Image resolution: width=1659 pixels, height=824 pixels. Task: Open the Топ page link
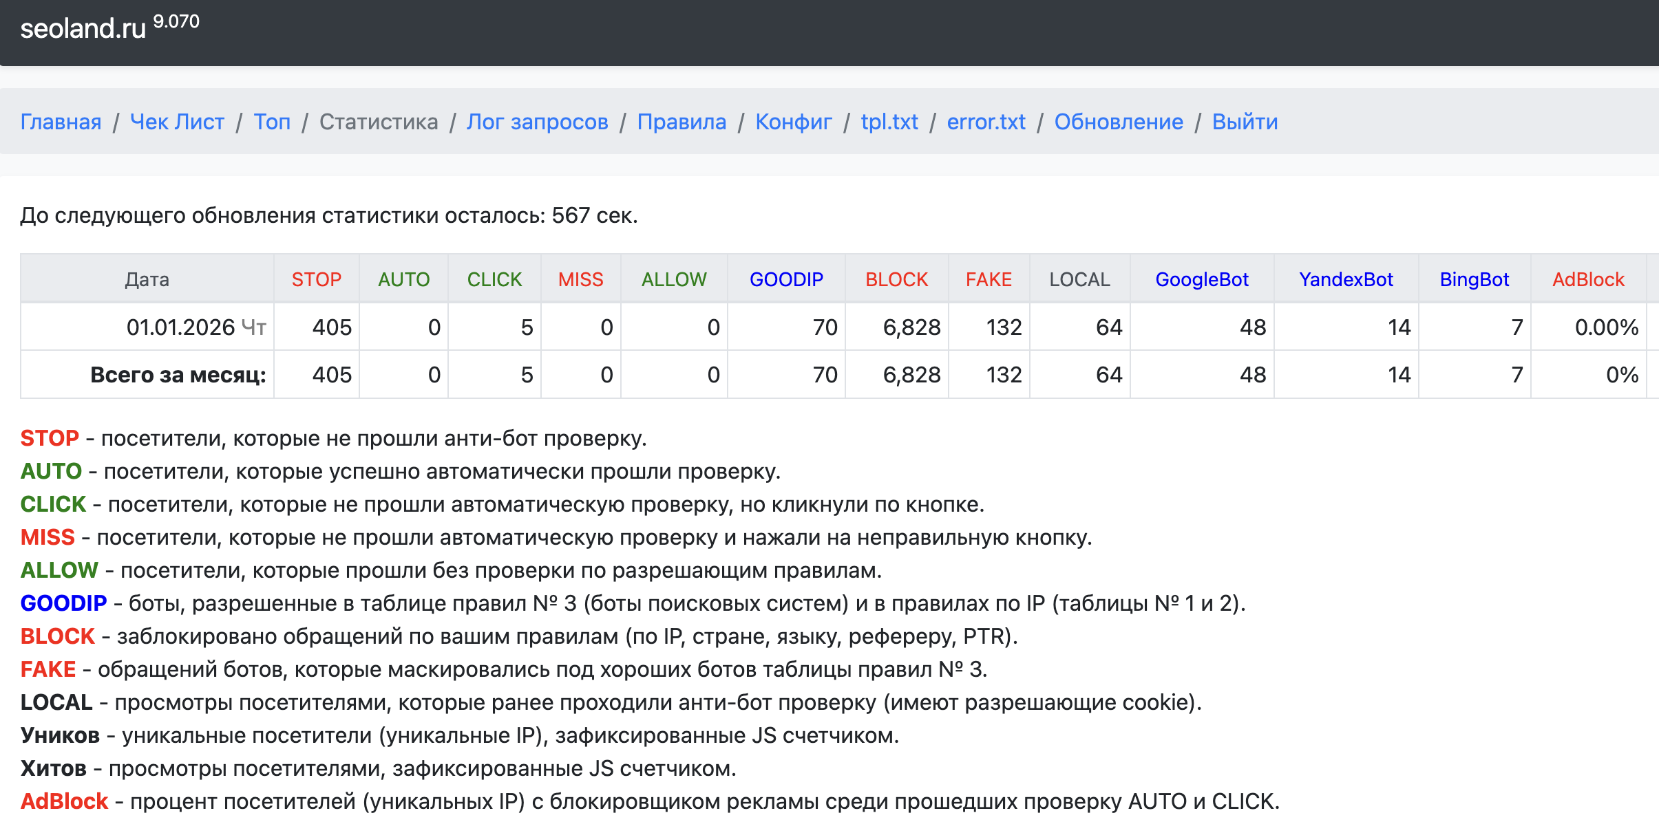272,122
